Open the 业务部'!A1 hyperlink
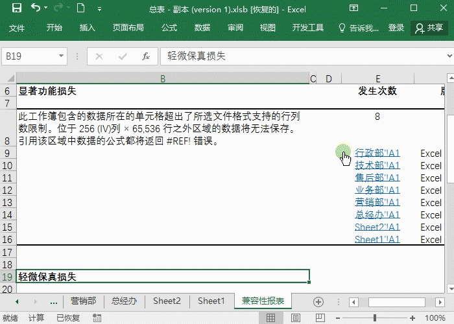454x324 pixels. (x=377, y=190)
